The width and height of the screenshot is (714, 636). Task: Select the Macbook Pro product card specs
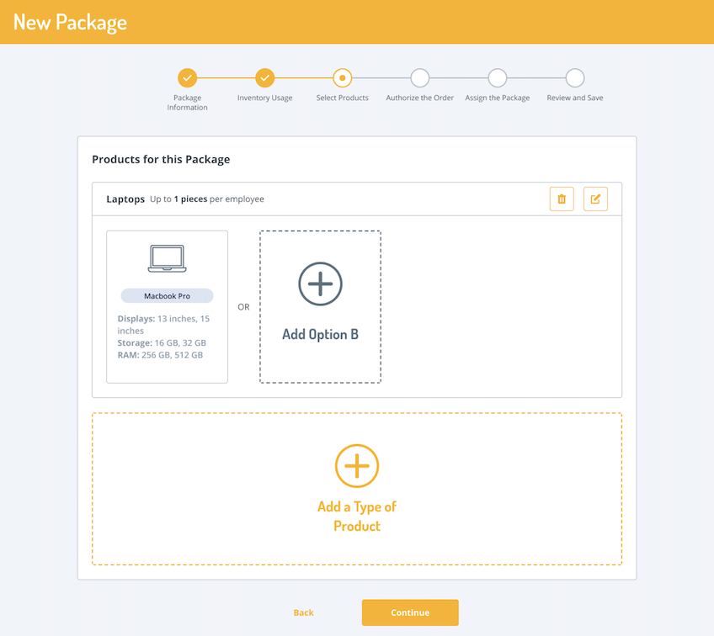tap(163, 337)
